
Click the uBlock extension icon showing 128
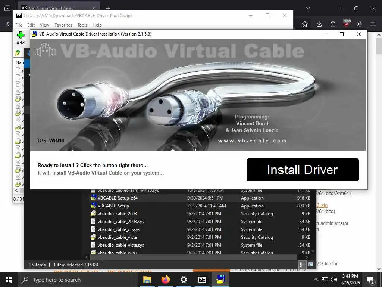347,23
